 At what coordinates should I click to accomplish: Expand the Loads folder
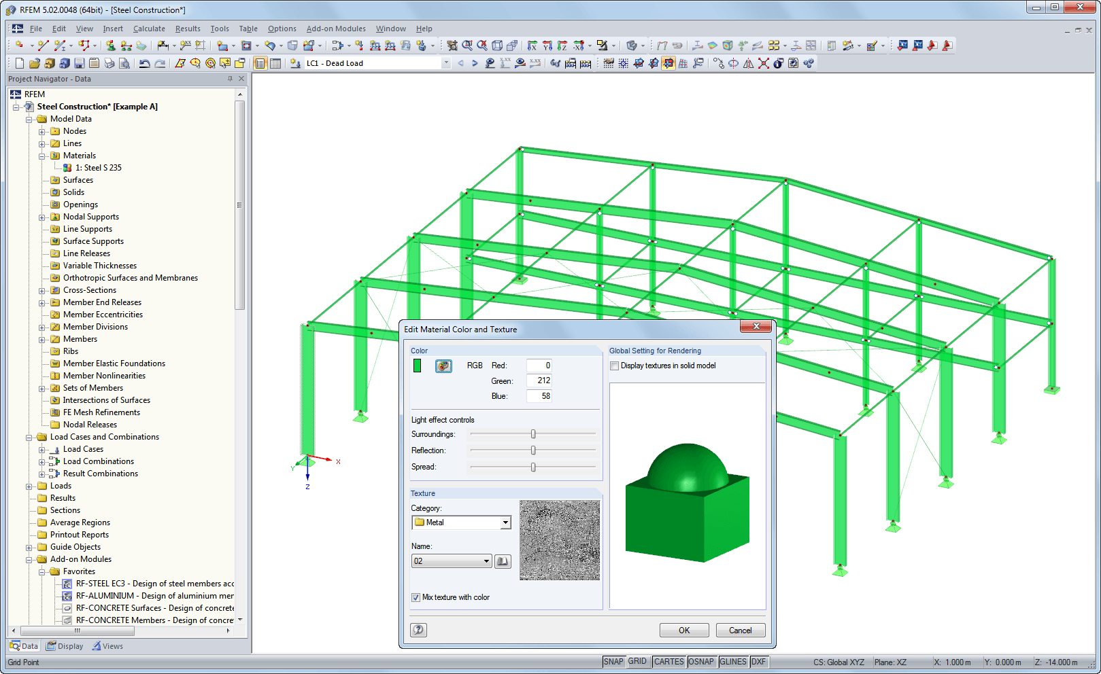[x=29, y=486]
